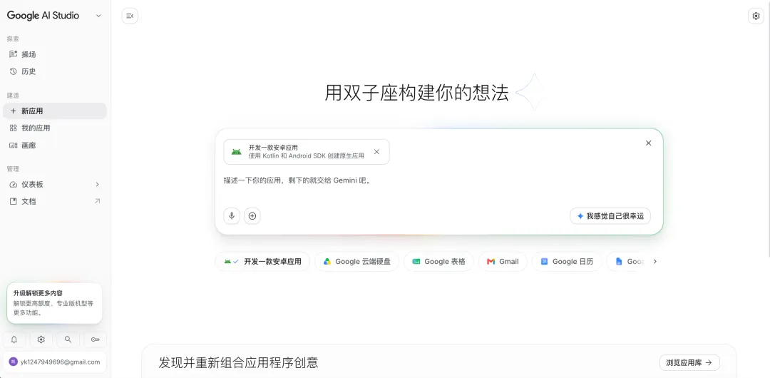The height and width of the screenshot is (378, 770).
Task: Open notifications bell icon in sidebar
Action: 14,339
